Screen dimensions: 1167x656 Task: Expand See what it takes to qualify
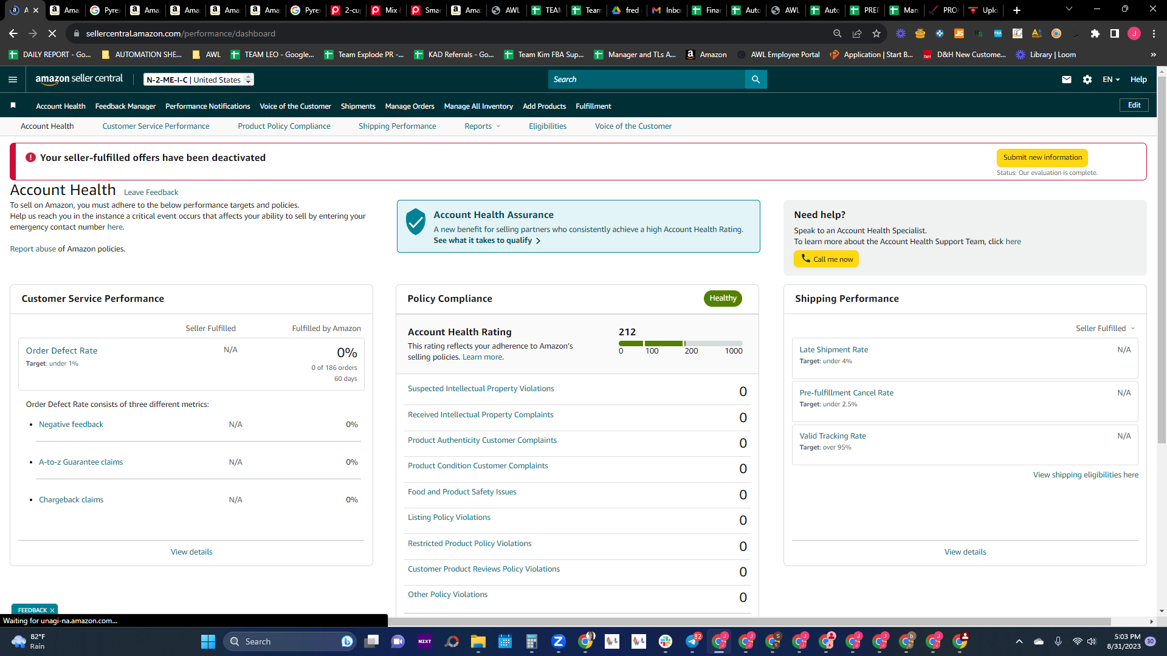[x=487, y=241]
